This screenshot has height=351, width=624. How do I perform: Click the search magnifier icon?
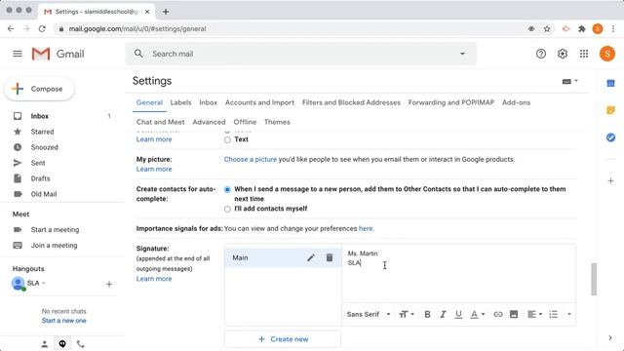click(138, 54)
